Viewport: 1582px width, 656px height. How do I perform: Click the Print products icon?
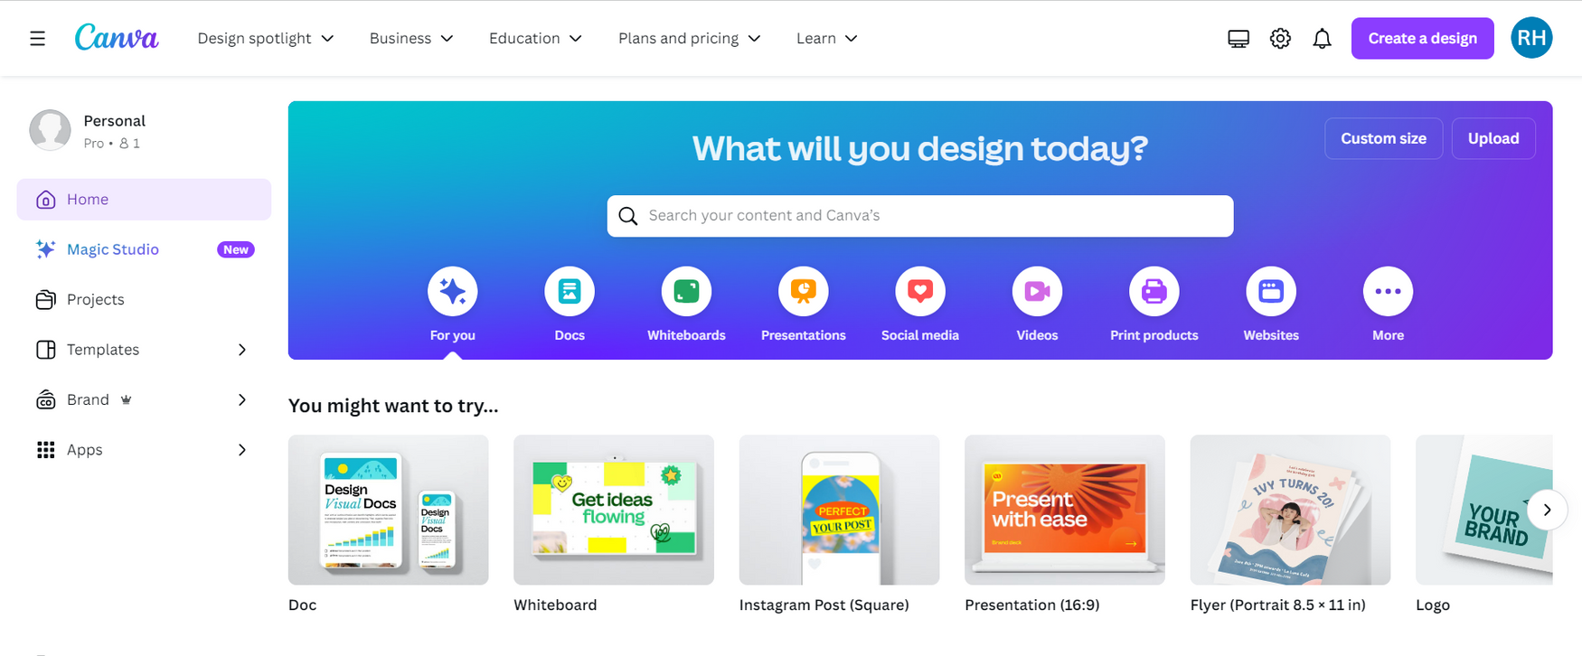click(1154, 291)
